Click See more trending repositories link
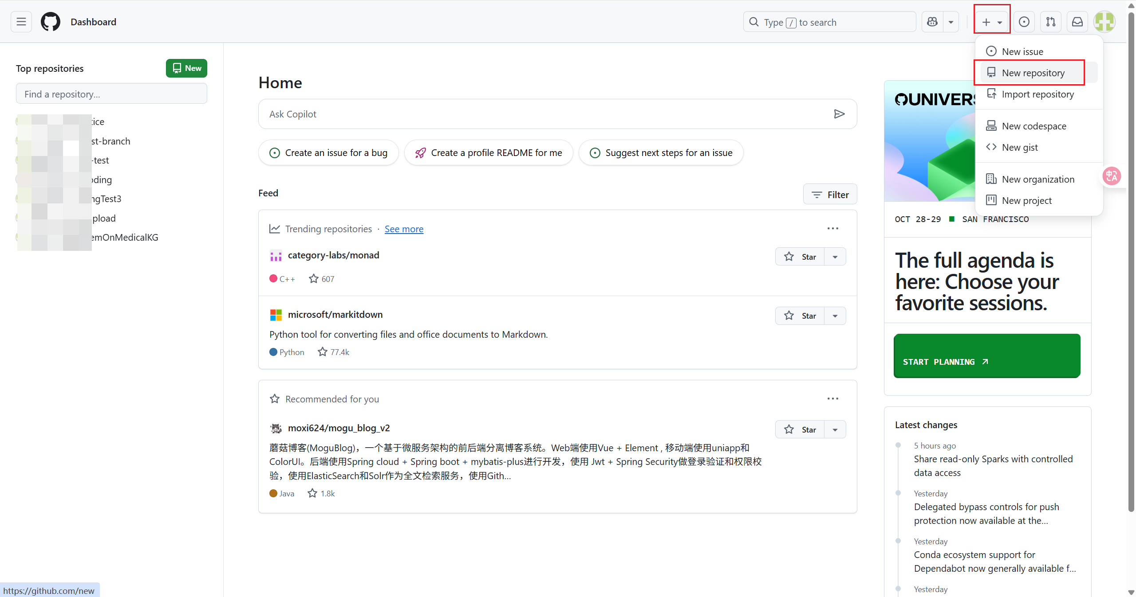The image size is (1136, 597). click(404, 229)
